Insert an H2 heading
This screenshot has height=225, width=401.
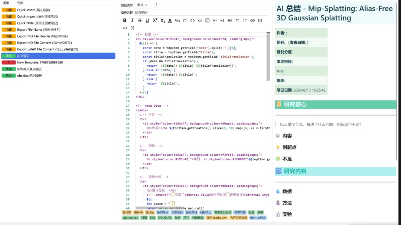pos(222,20)
